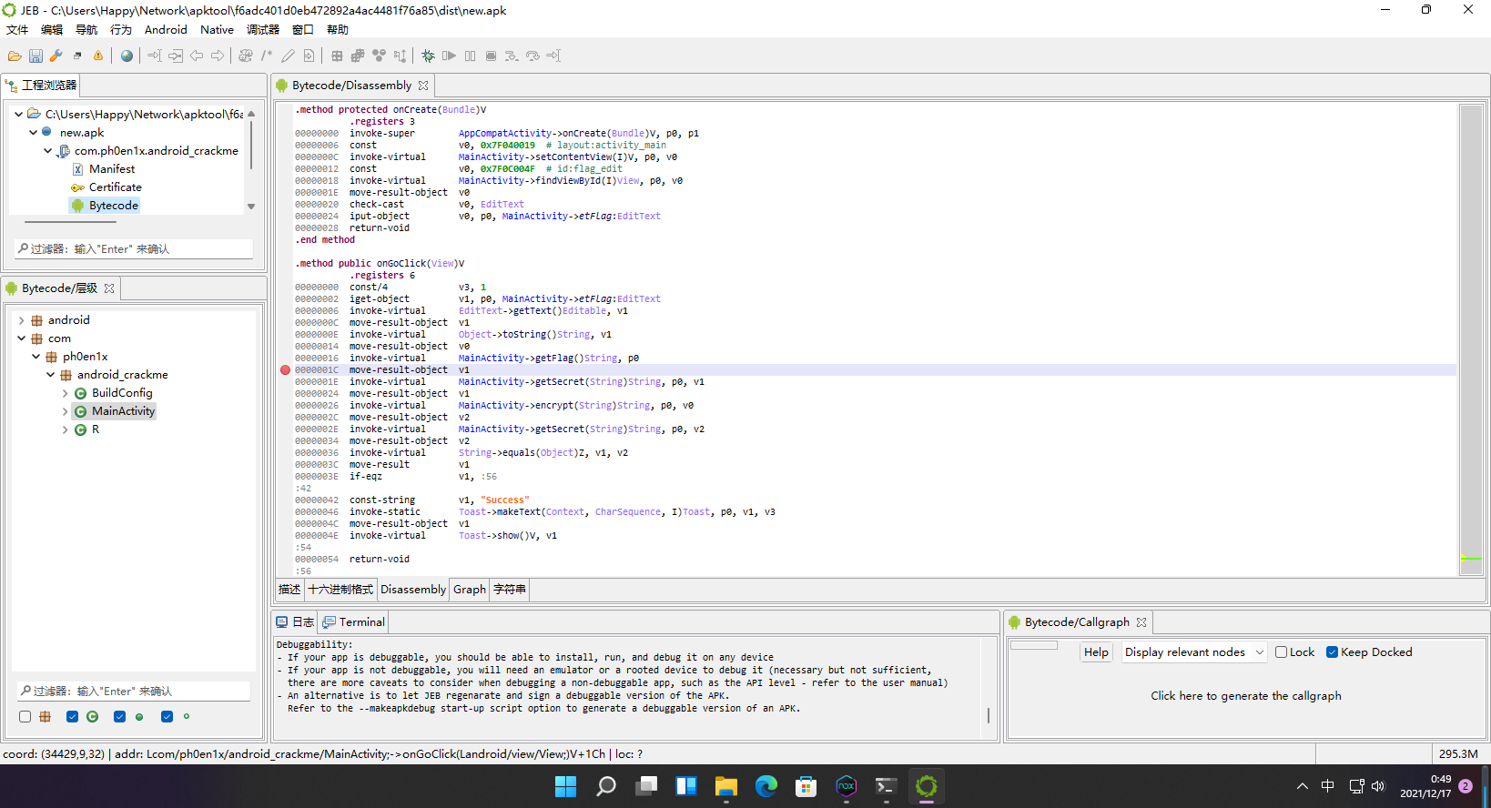Click the bug start-debugging icon
Screen dimensions: 1491x808
pos(428,56)
